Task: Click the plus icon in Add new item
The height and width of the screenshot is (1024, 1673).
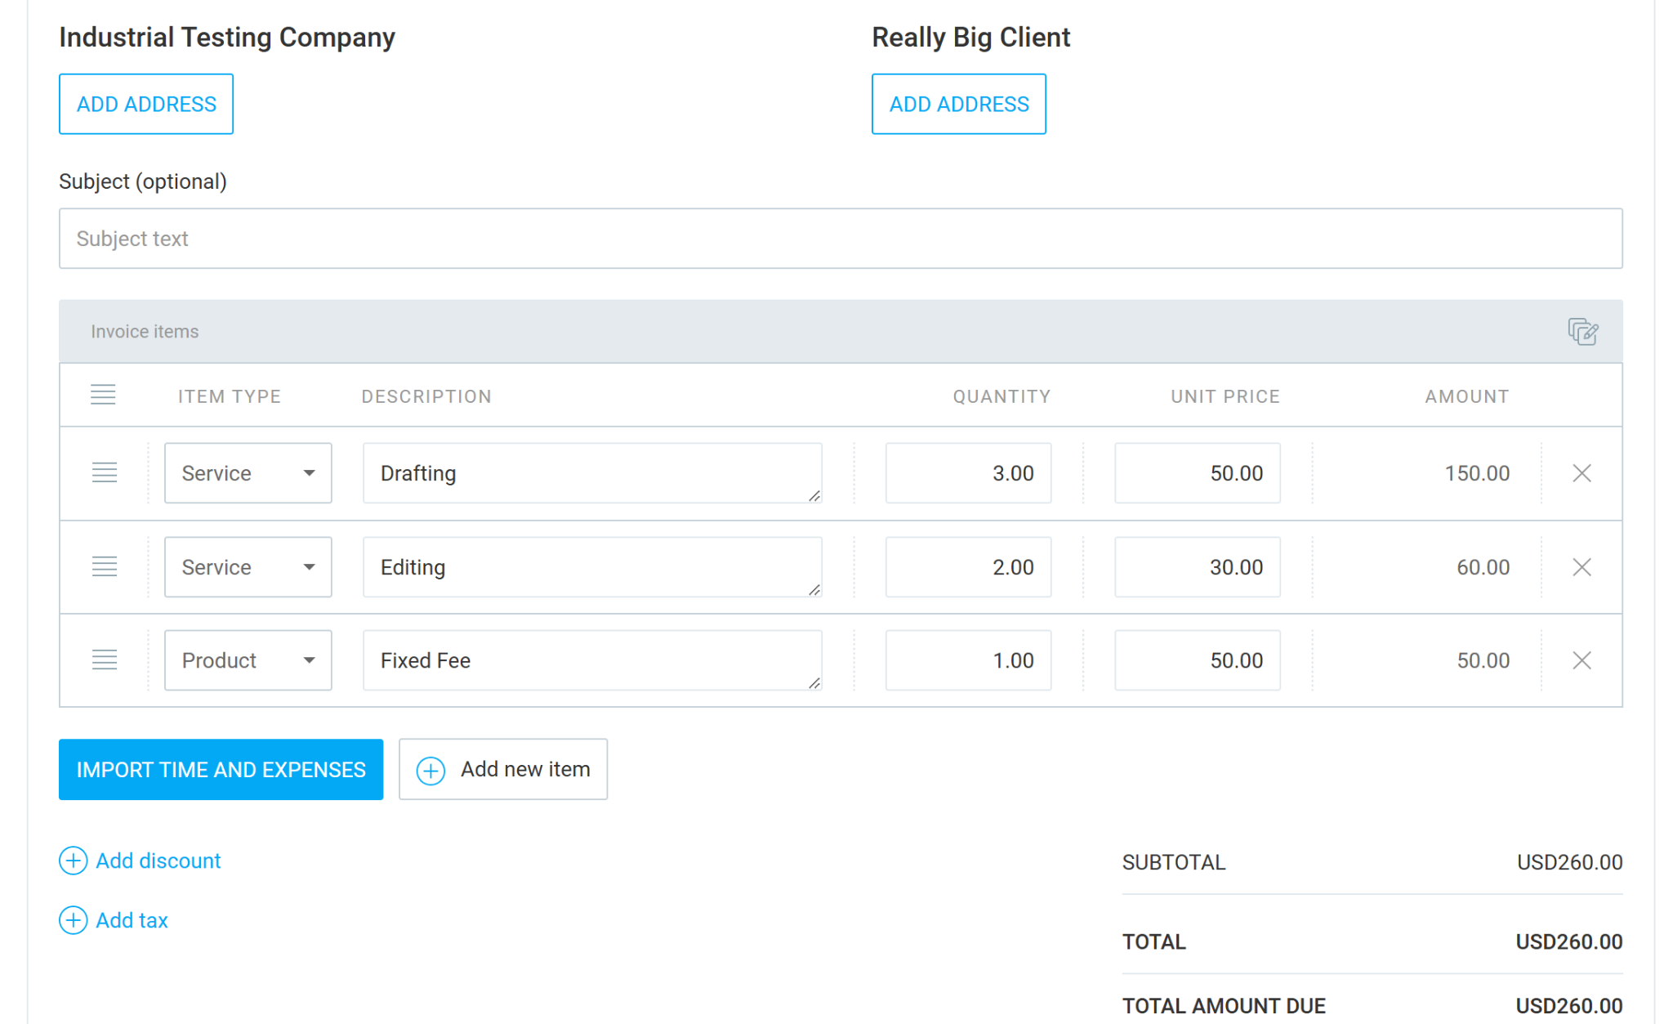Action: (x=431, y=770)
